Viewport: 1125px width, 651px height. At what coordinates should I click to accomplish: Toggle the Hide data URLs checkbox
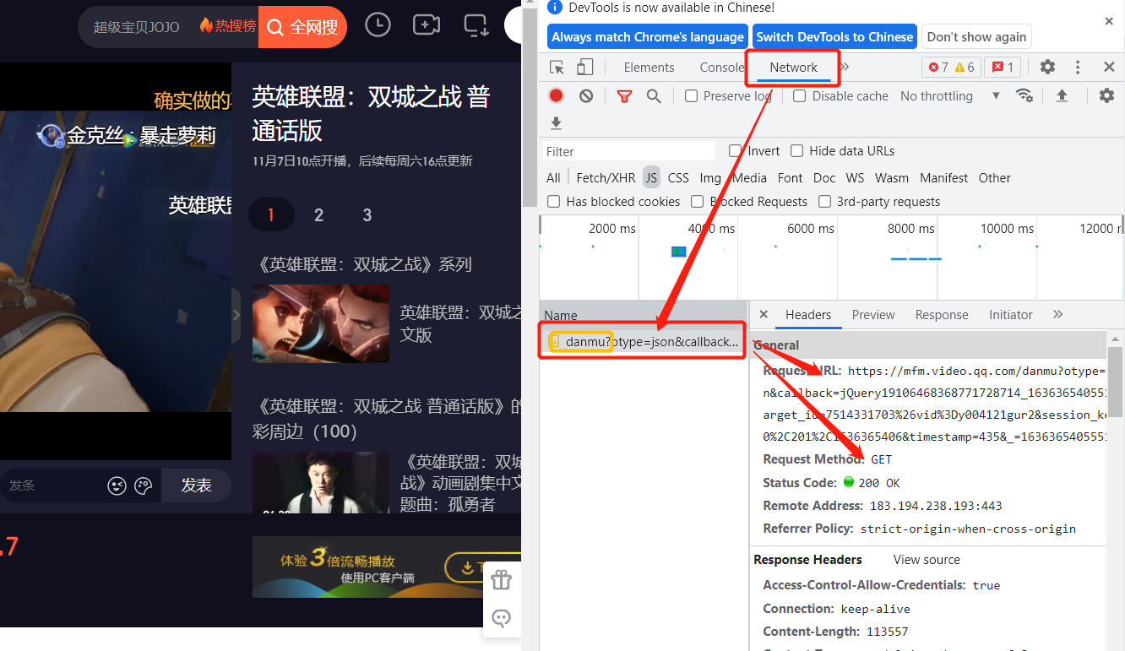796,151
